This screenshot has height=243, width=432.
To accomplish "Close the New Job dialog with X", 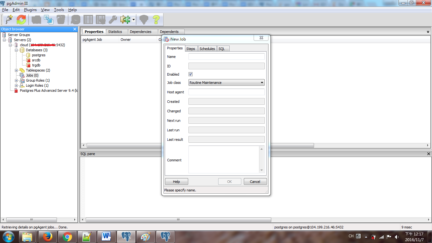I will tap(261, 38).
